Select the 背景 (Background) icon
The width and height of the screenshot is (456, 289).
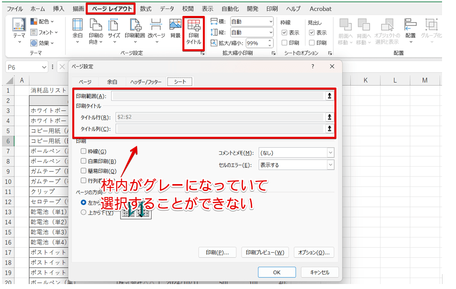(x=175, y=30)
